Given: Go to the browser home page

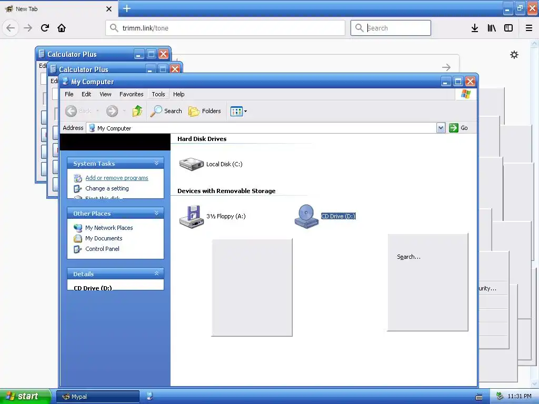Looking at the screenshot, I should [x=62, y=28].
